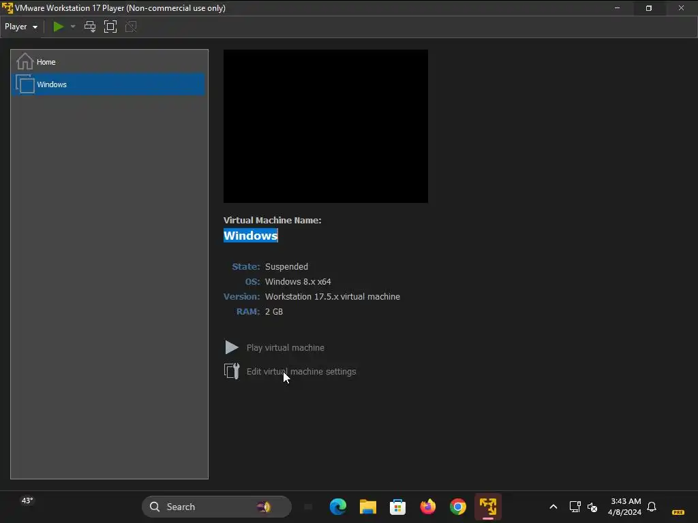Open the clock showing 3:43 AM
This screenshot has height=523, width=698.
[625, 507]
